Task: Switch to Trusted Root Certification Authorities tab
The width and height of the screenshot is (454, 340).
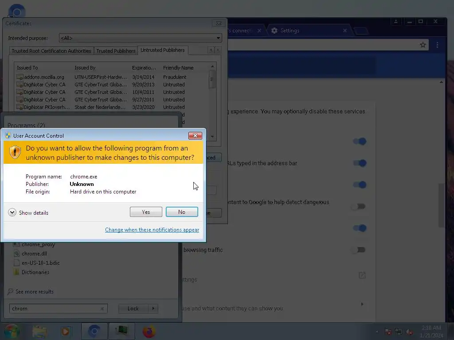Action: [51, 51]
